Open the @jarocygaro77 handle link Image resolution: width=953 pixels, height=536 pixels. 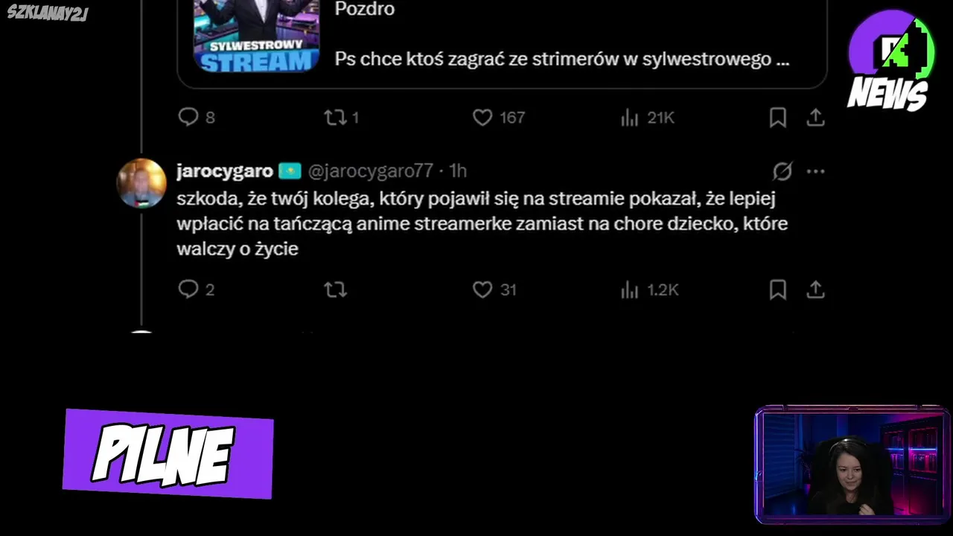pyautogui.click(x=370, y=171)
